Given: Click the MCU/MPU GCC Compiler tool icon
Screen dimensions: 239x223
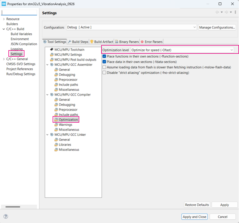Looking at the screenshot, I should coord(52,95).
